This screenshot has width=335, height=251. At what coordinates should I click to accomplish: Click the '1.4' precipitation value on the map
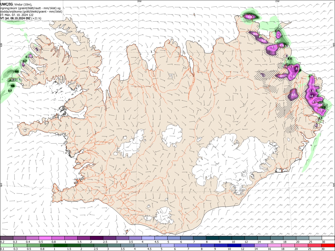pyautogui.click(x=293, y=76)
